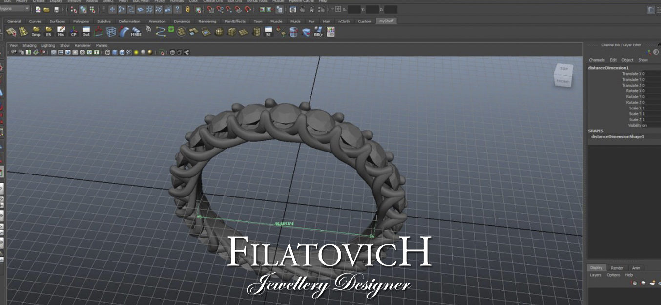Click the His shelf button

tap(61, 32)
